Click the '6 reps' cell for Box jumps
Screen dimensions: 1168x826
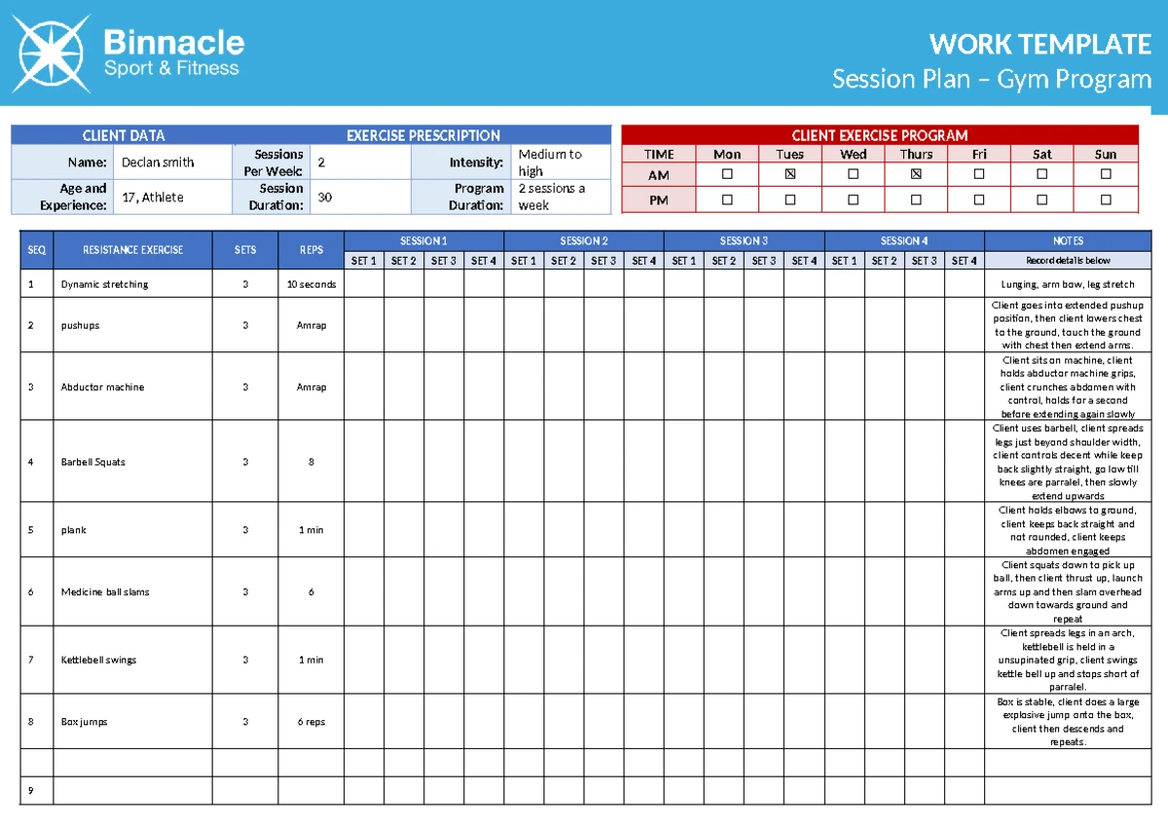click(311, 722)
